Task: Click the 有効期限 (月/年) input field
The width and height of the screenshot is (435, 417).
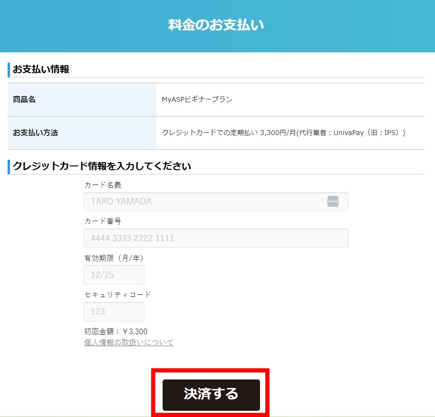Action: pyautogui.click(x=114, y=275)
